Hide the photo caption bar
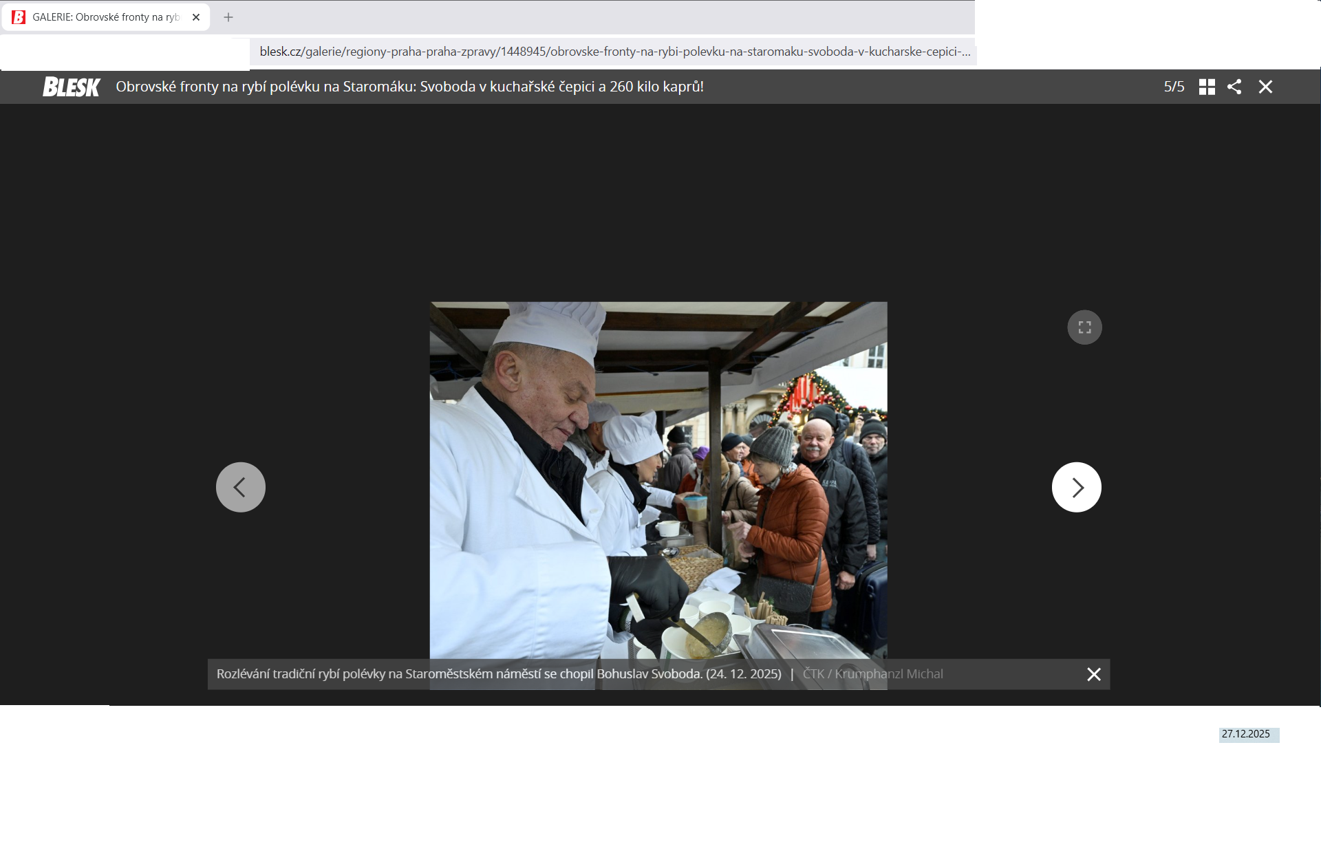1321x842 pixels. (1094, 674)
